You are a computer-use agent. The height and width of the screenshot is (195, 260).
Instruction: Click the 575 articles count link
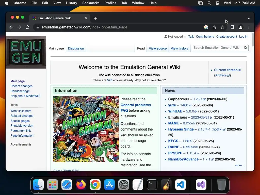[109, 80]
